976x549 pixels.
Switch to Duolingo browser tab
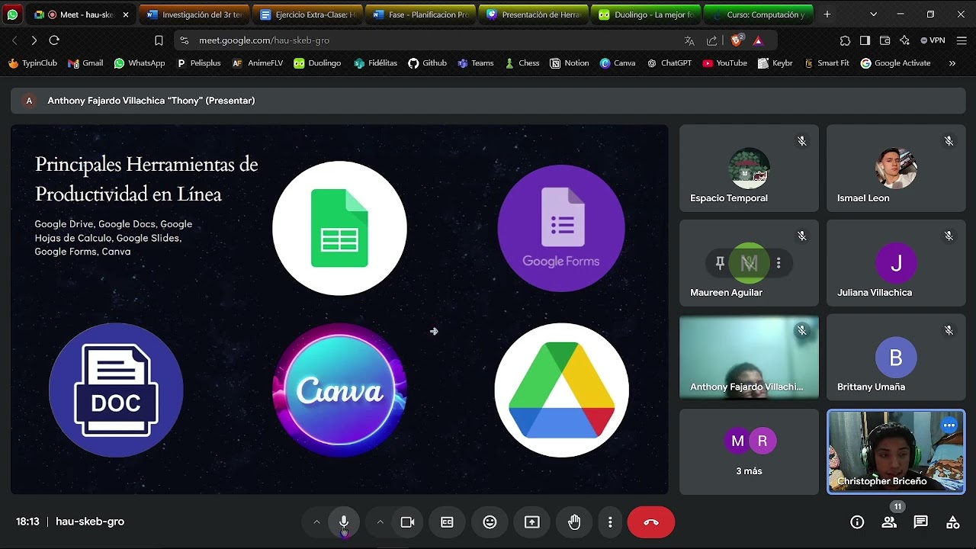pos(647,14)
